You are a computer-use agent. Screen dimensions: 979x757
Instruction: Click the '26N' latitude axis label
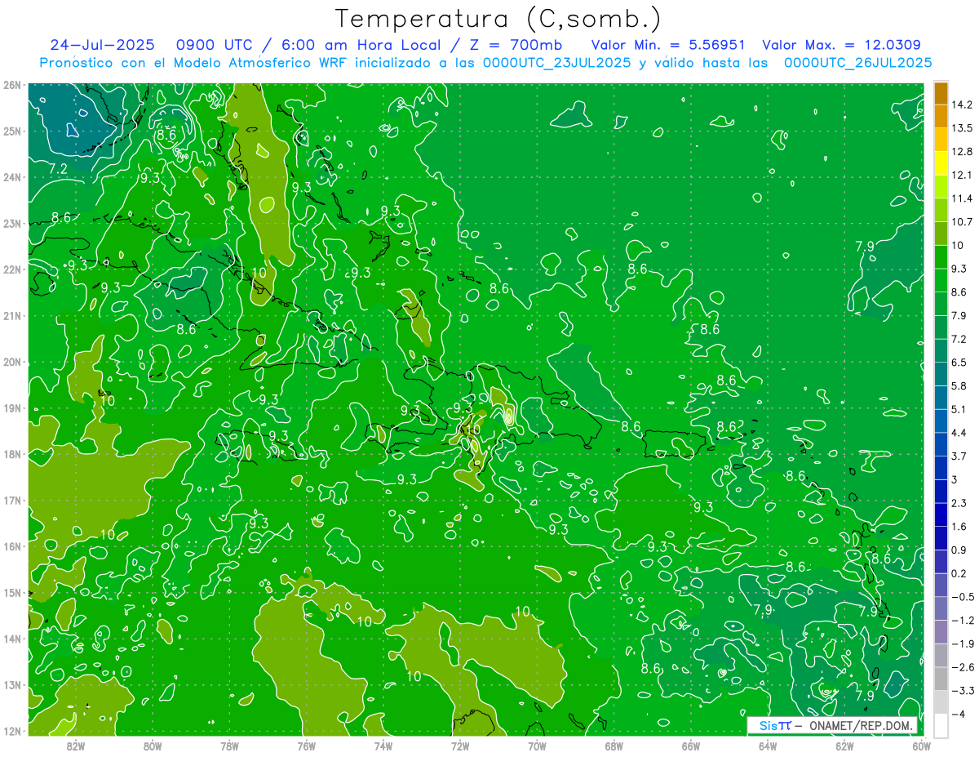(x=12, y=85)
